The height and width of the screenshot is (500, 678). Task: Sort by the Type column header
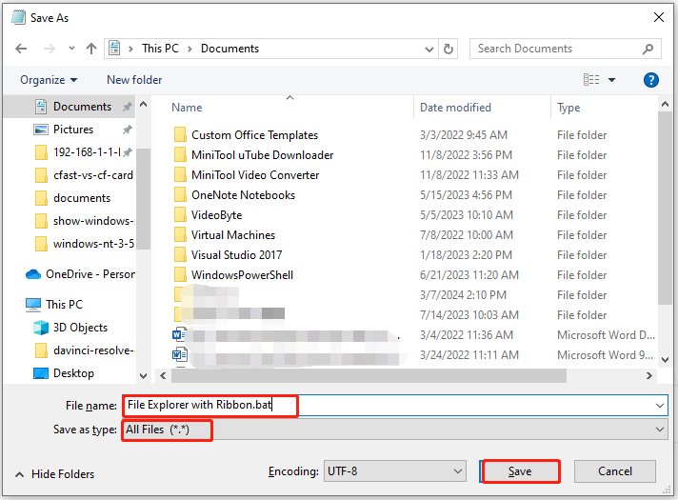point(568,108)
